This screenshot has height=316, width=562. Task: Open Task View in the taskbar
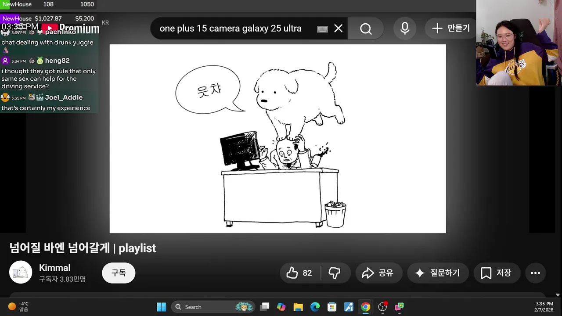point(264,307)
